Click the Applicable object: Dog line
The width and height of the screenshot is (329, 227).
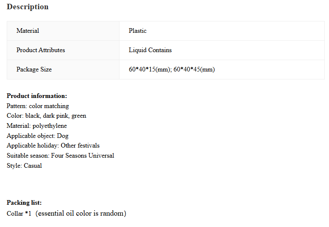(37, 136)
